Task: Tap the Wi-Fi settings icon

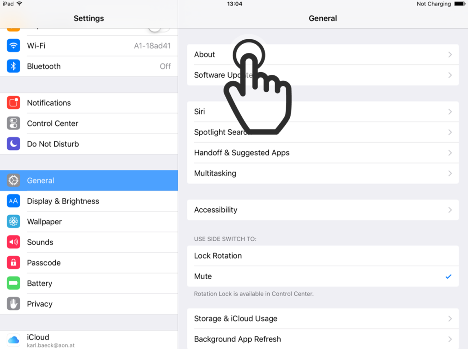Action: pyautogui.click(x=13, y=46)
